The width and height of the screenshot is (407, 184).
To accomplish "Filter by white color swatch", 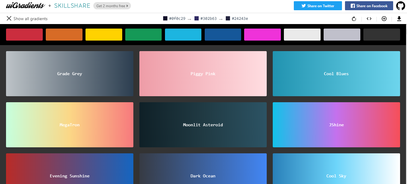I will [x=302, y=35].
